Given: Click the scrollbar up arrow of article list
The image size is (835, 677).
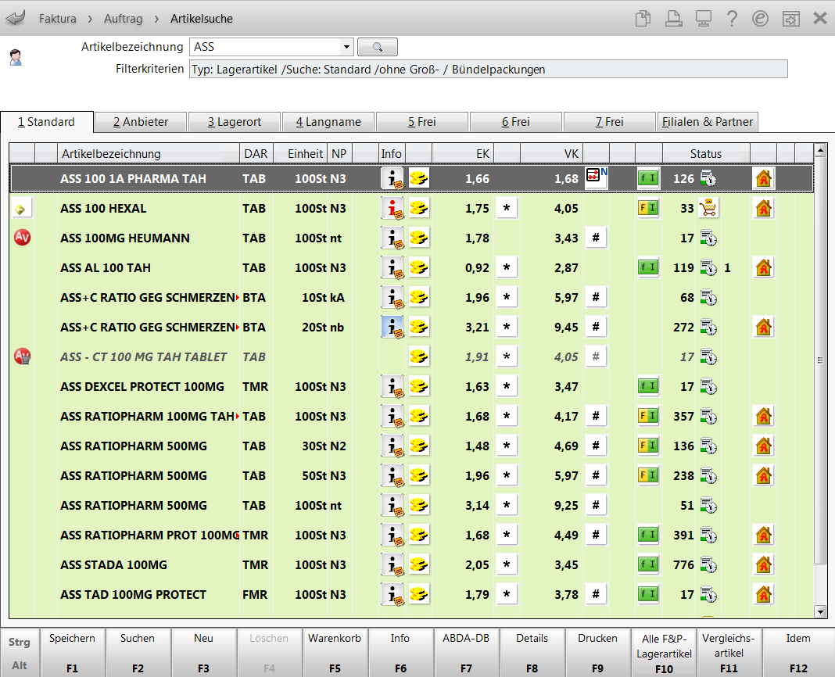Looking at the screenshot, I should 820,150.
